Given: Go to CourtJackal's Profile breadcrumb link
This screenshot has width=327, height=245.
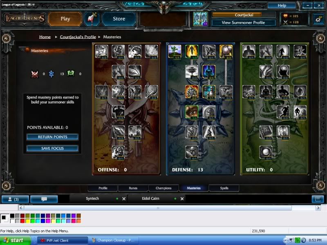Looking at the screenshot, I should (78, 37).
